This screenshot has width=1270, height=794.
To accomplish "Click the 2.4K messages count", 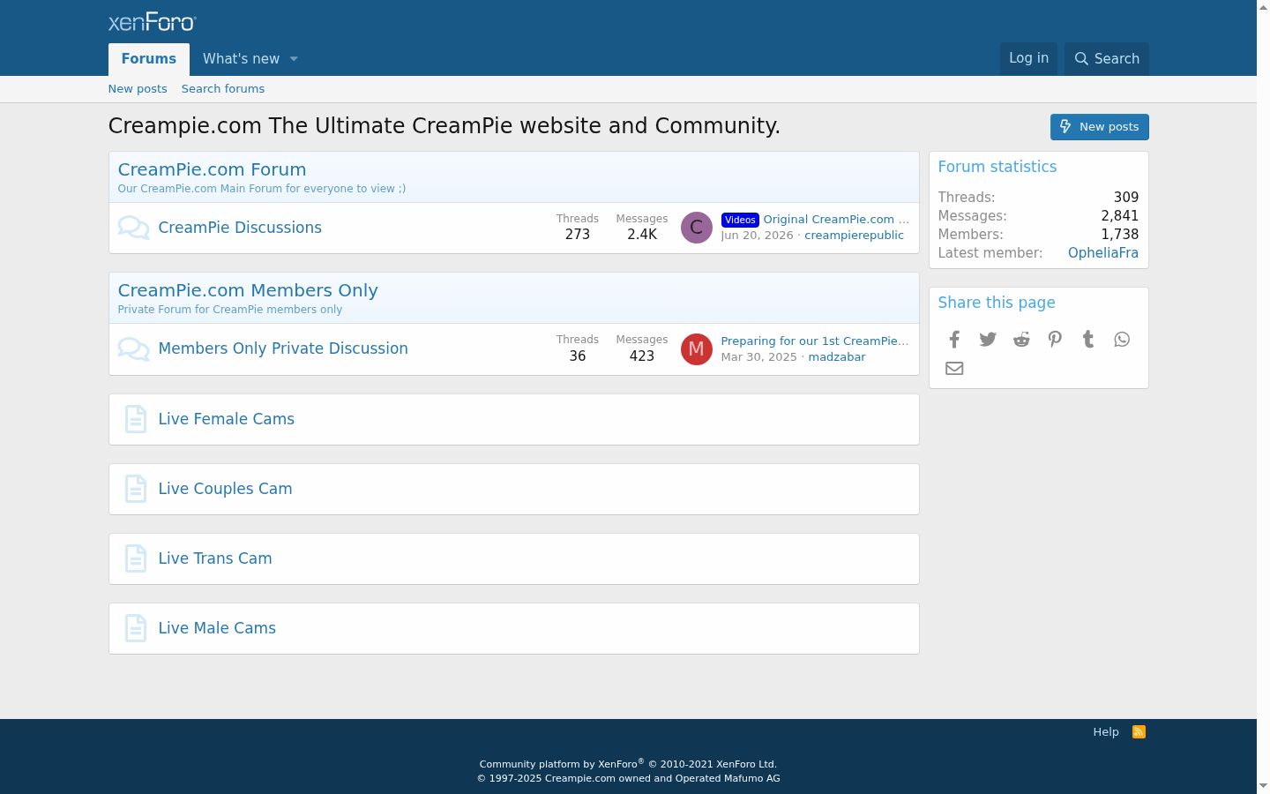I will (642, 235).
